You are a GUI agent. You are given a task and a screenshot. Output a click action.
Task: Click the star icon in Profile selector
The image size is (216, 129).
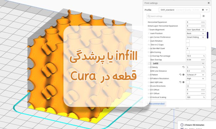click(203, 10)
